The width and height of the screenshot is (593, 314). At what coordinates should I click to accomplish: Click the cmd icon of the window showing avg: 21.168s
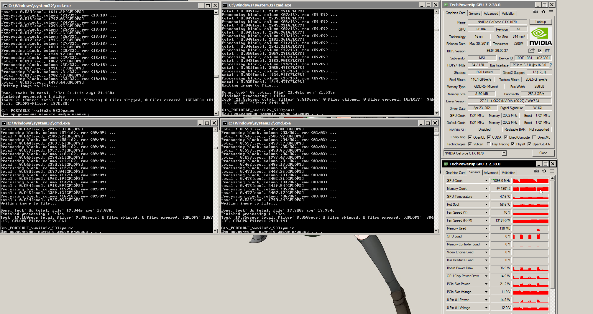[x=4, y=6]
